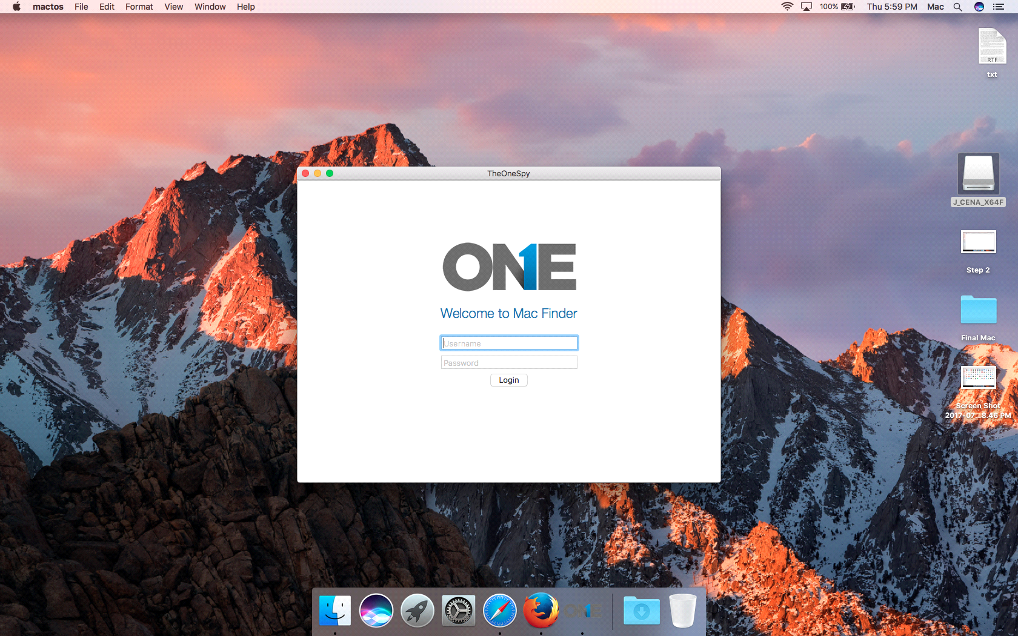Open the Window menu
Viewport: 1018px width, 636px height.
(210, 7)
